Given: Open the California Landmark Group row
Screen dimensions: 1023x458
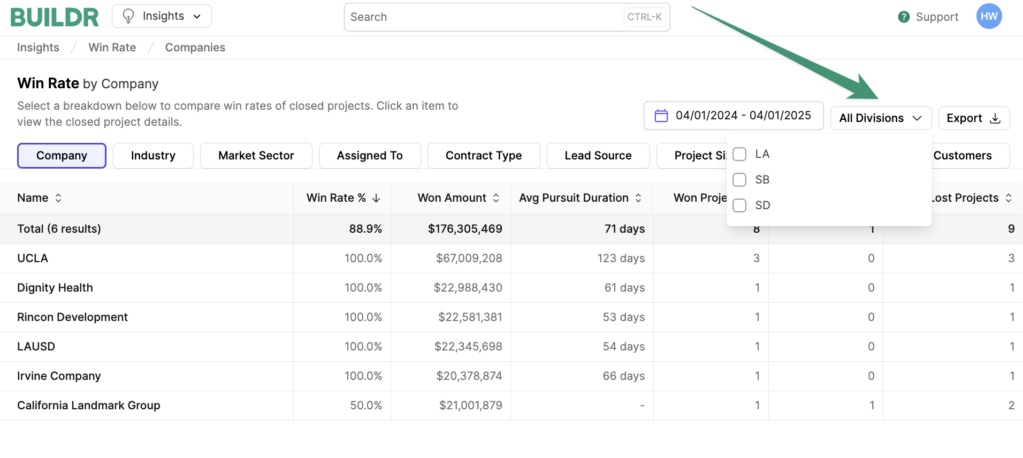Looking at the screenshot, I should (511, 406).
